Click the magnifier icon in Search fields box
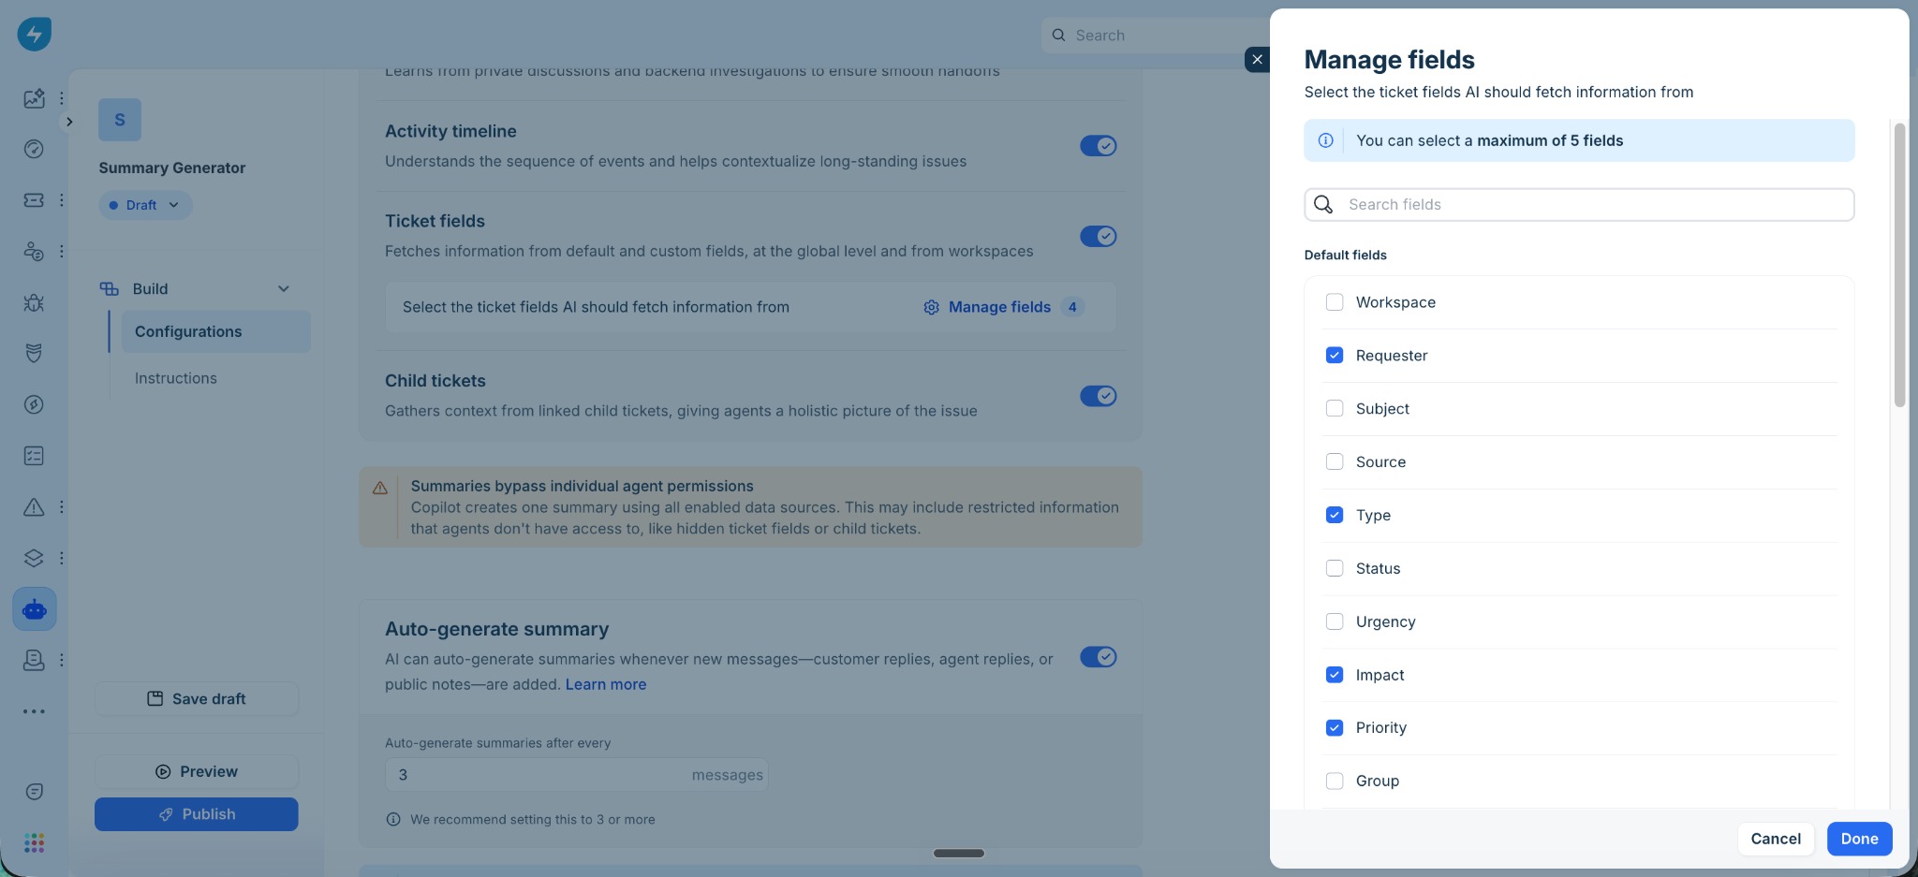Image resolution: width=1918 pixels, height=877 pixels. [x=1323, y=205]
